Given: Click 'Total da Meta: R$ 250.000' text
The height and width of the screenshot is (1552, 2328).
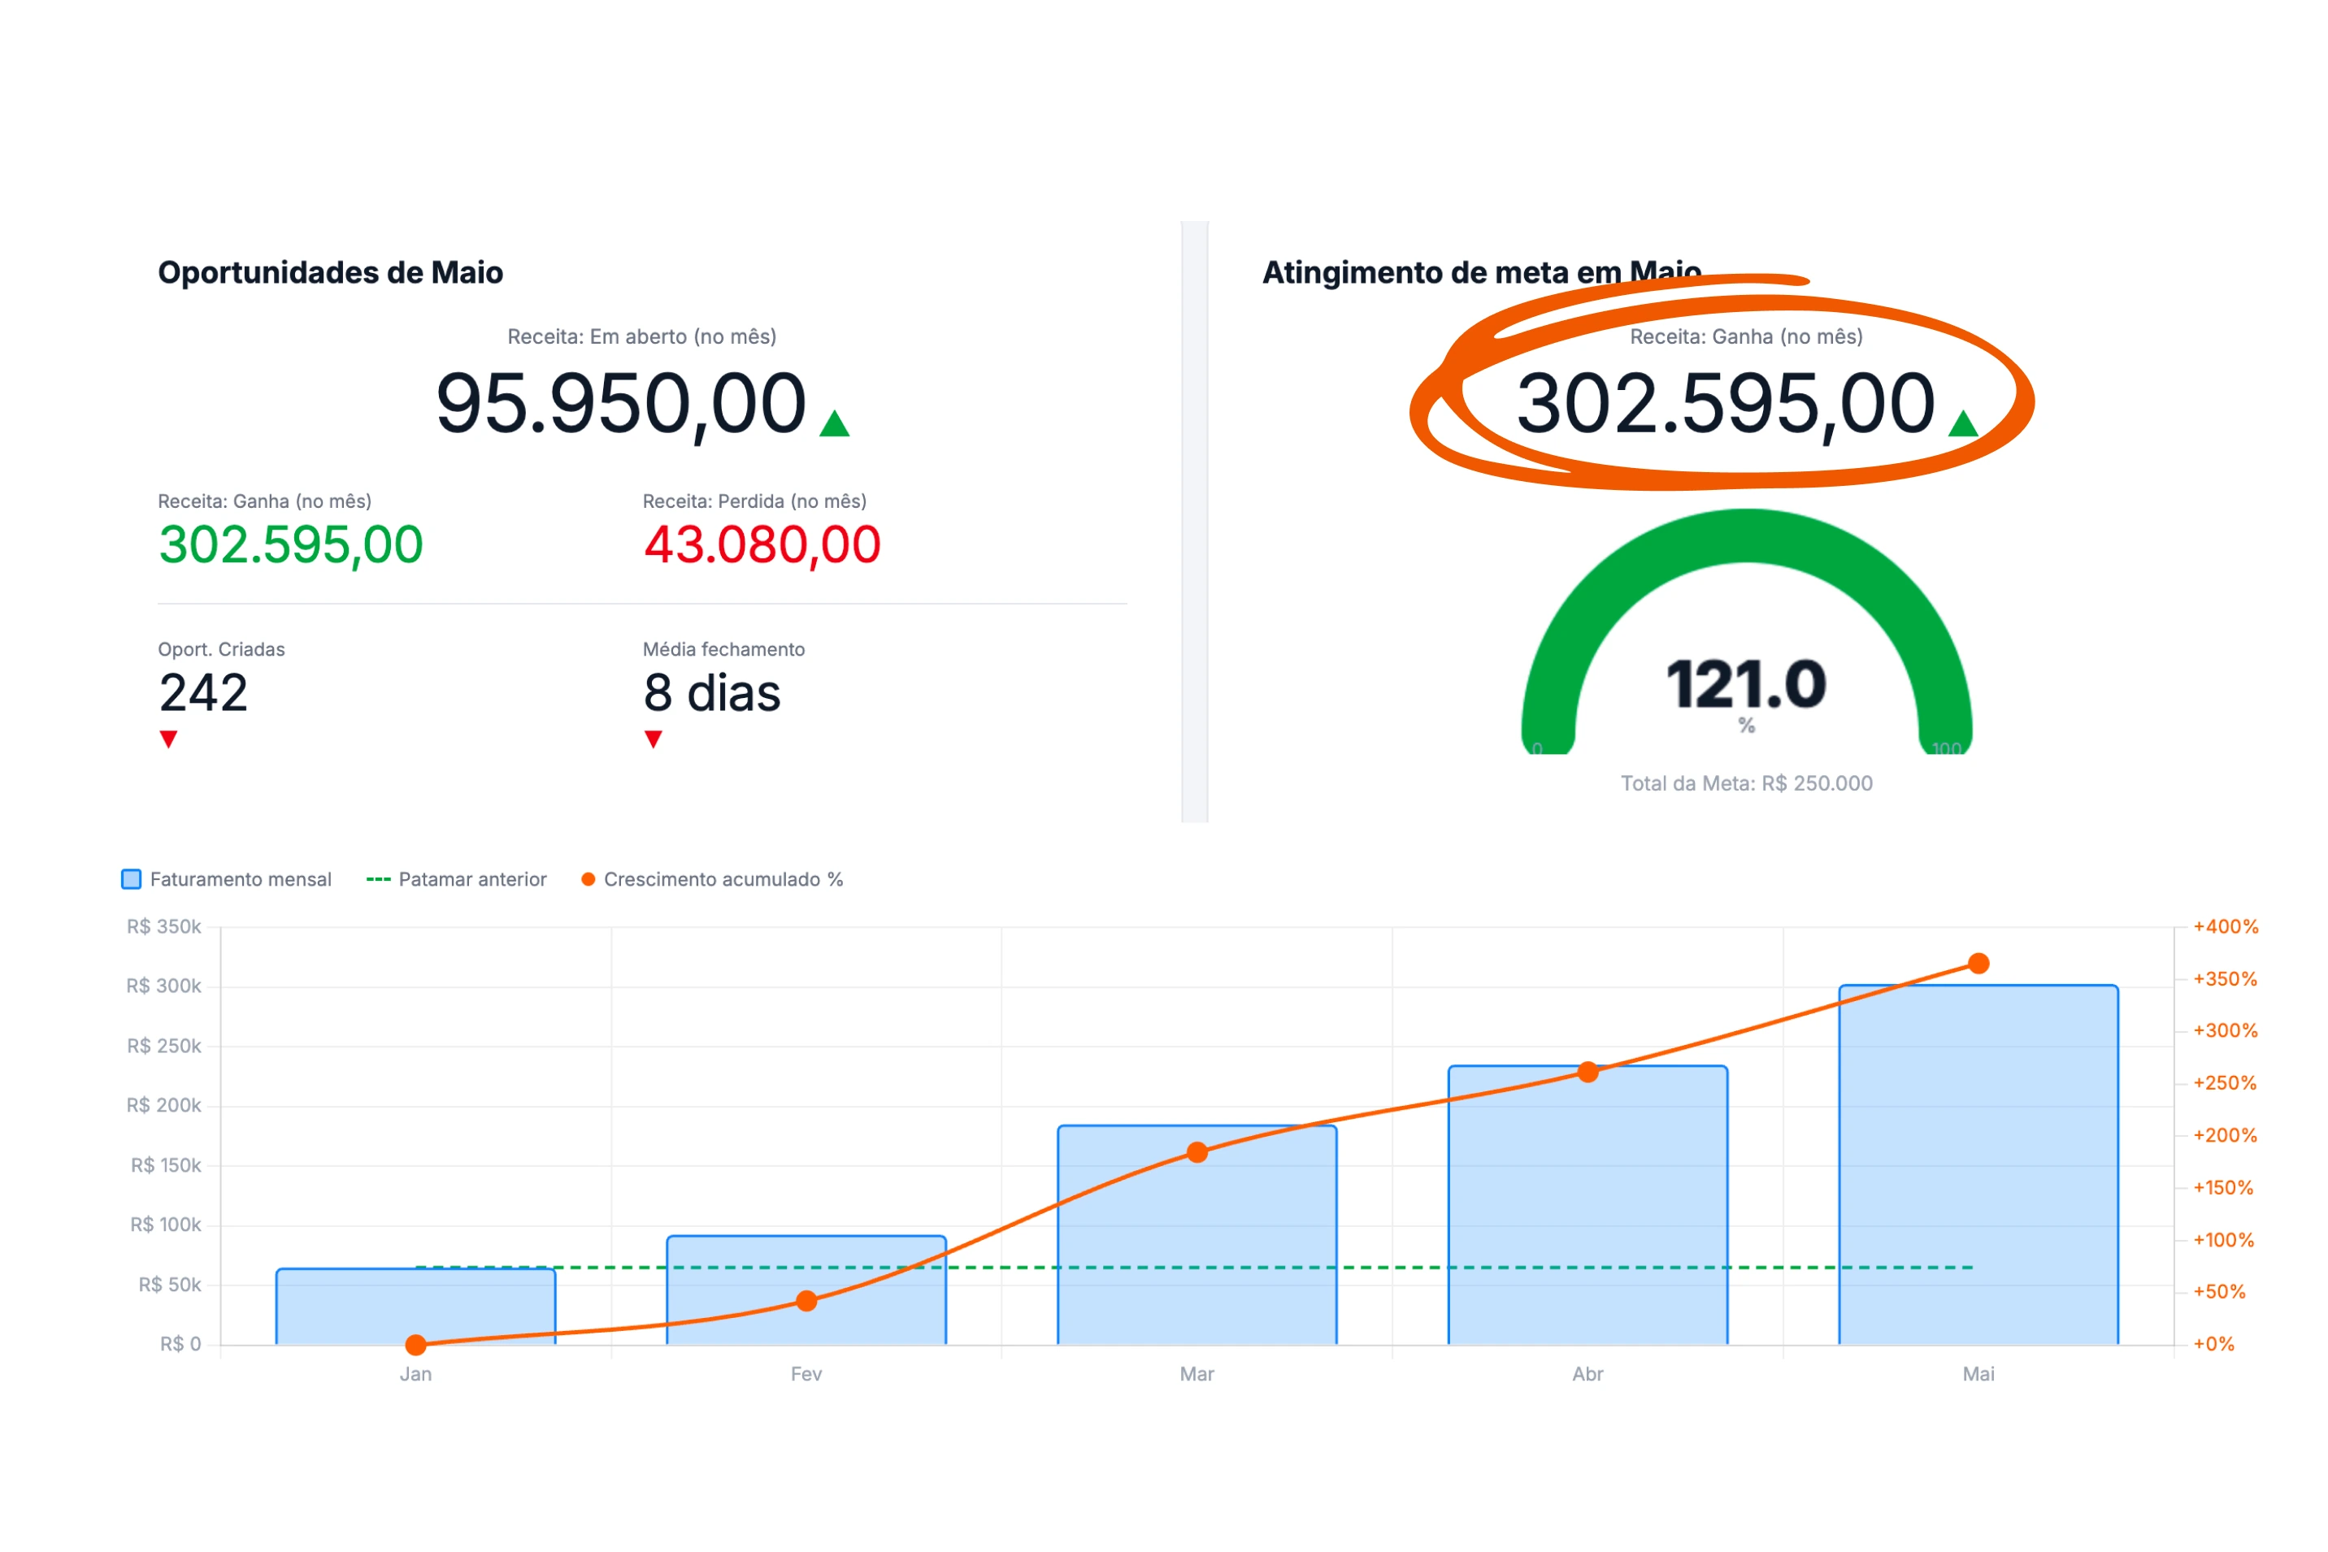Looking at the screenshot, I should pos(1746,783).
